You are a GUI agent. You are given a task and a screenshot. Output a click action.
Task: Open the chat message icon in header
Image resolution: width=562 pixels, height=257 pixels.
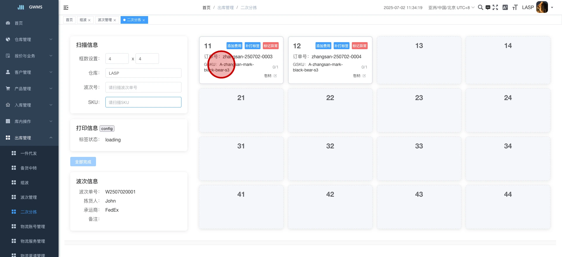pyautogui.click(x=488, y=8)
